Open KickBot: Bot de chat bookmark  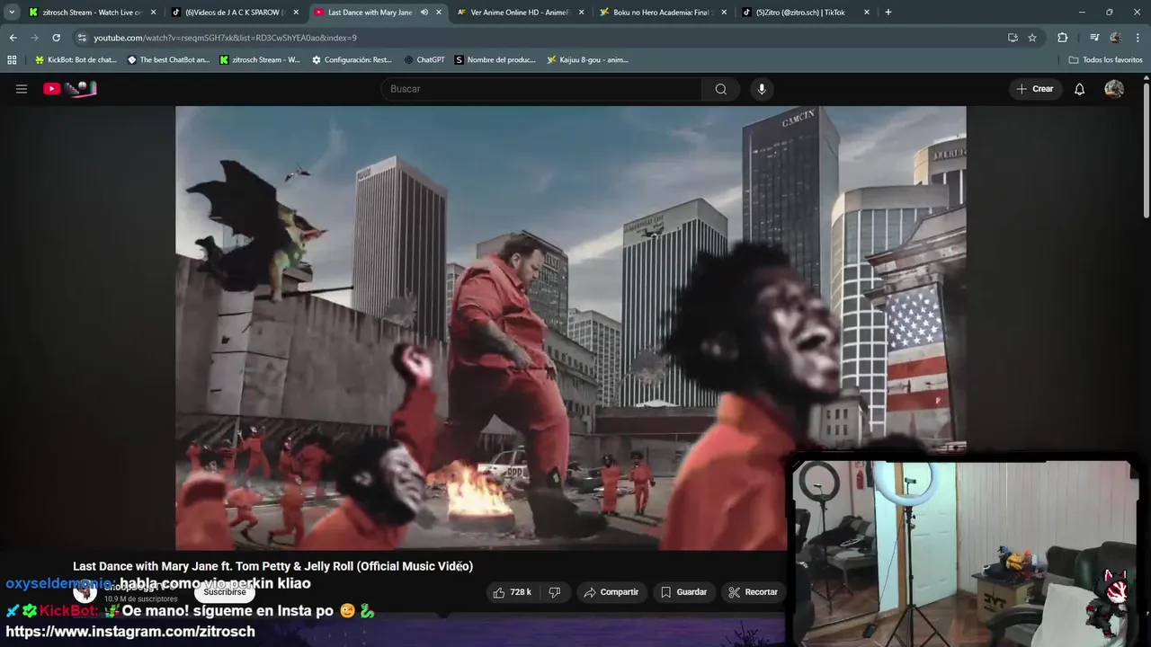pos(76,60)
